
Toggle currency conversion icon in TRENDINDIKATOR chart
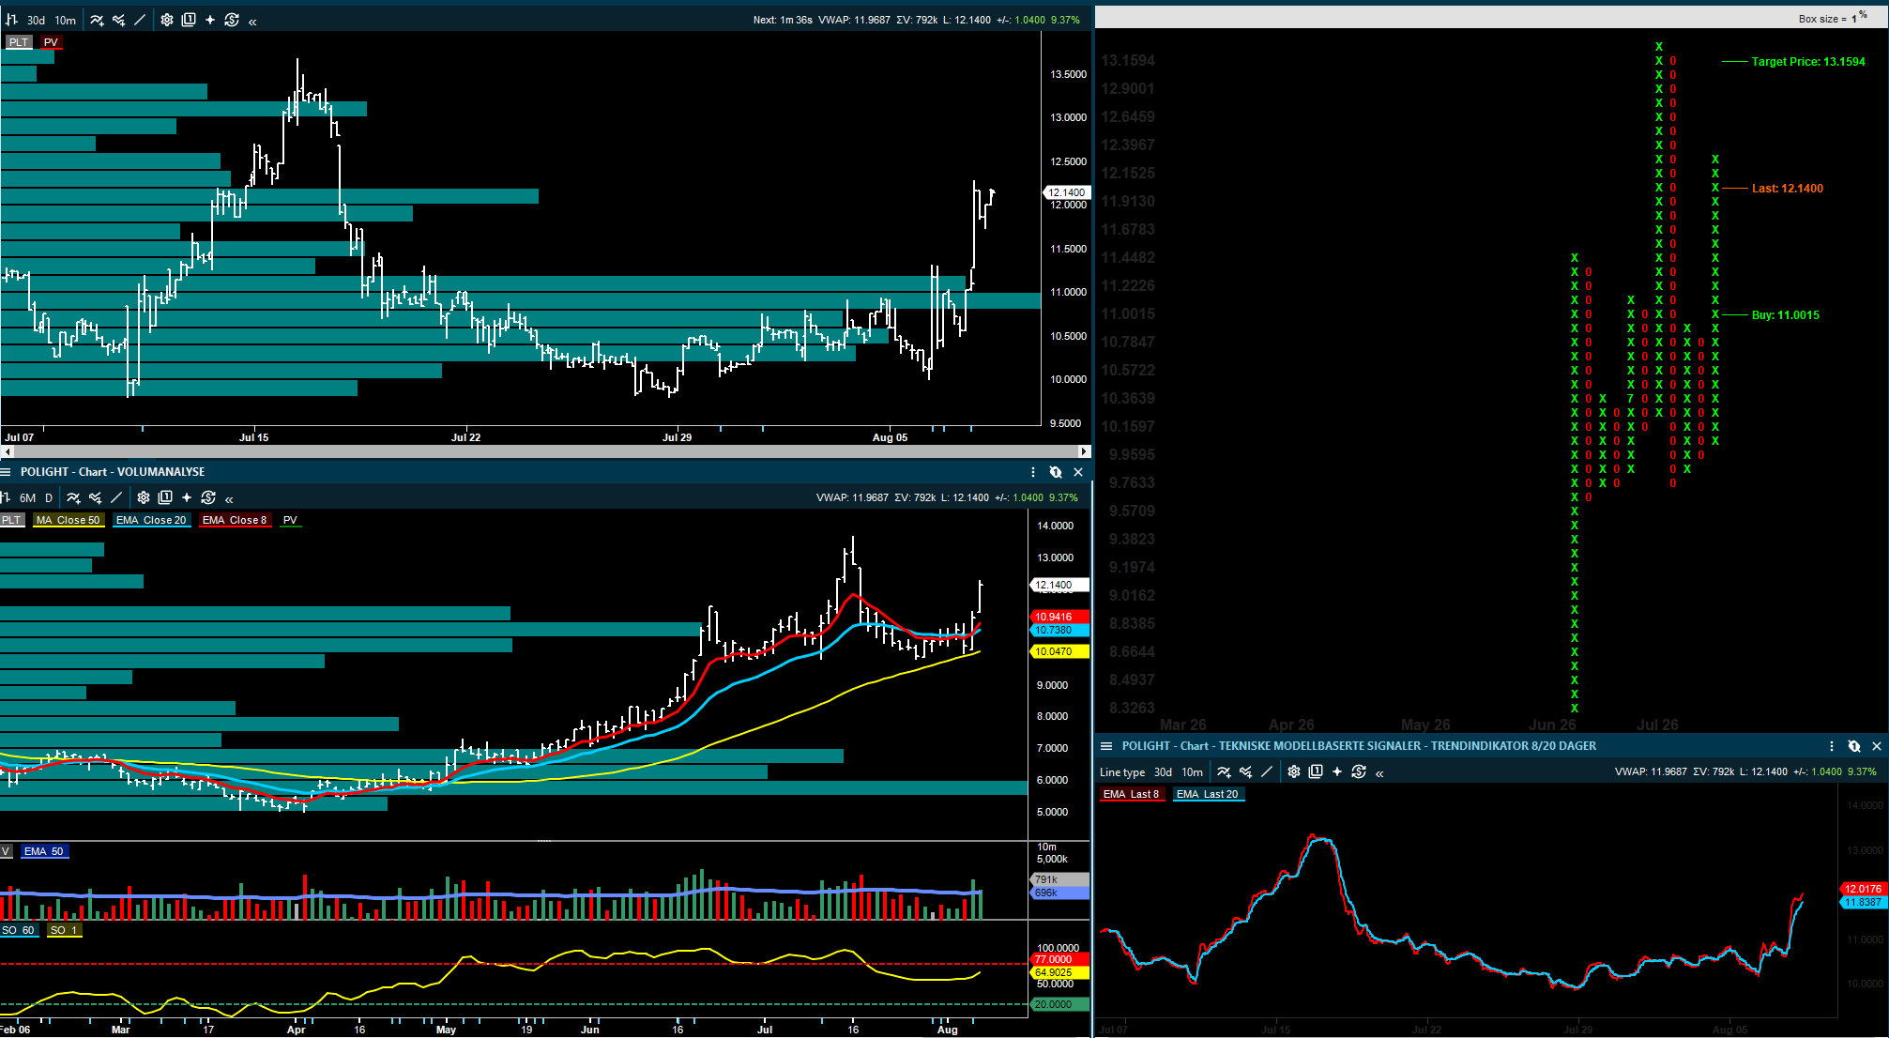1359,771
